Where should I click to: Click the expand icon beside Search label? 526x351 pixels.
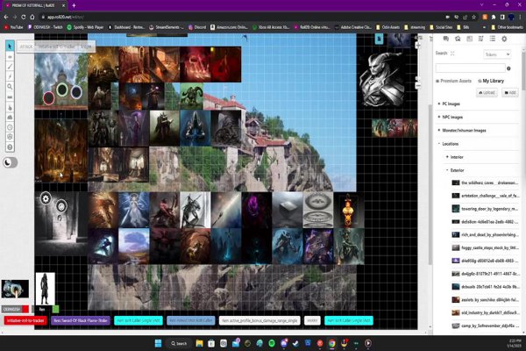pos(452,54)
